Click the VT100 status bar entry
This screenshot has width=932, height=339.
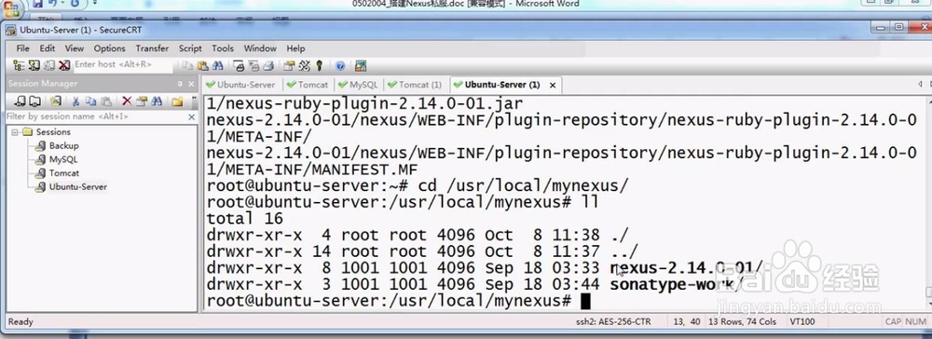pos(802,322)
